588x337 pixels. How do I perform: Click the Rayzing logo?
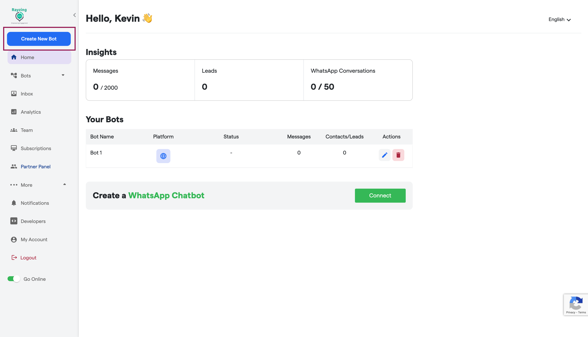[19, 16]
